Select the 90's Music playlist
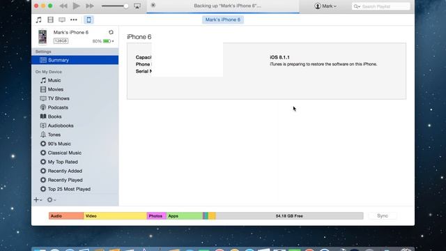 tap(59, 144)
